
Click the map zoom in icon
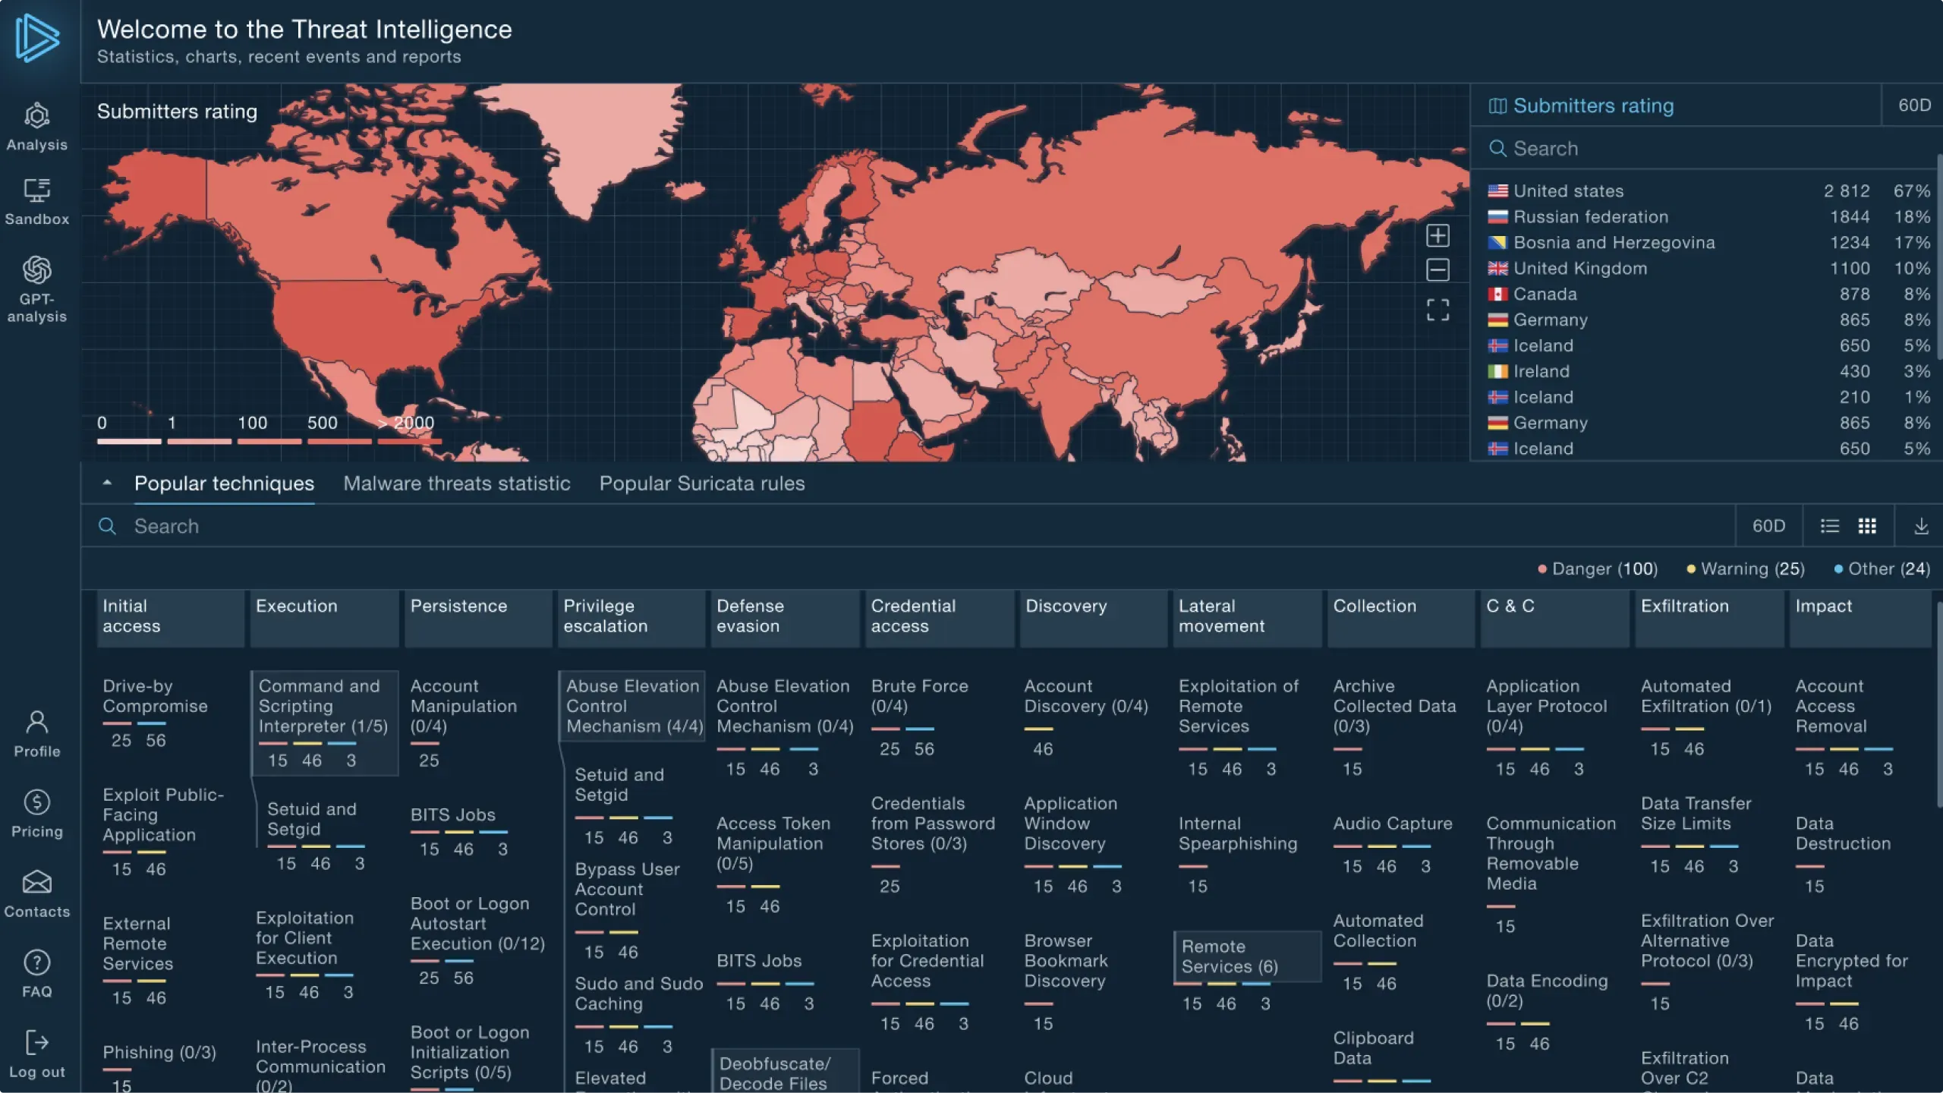tap(1438, 235)
